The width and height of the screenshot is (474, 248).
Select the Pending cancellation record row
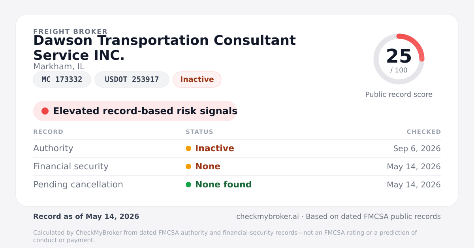pos(237,185)
